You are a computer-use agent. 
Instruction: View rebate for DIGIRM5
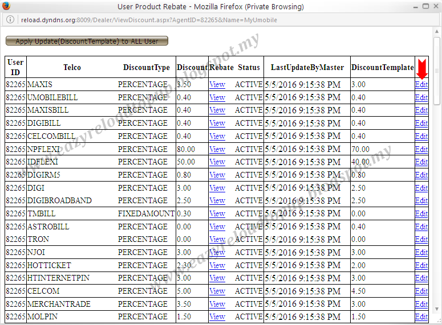[x=217, y=175]
